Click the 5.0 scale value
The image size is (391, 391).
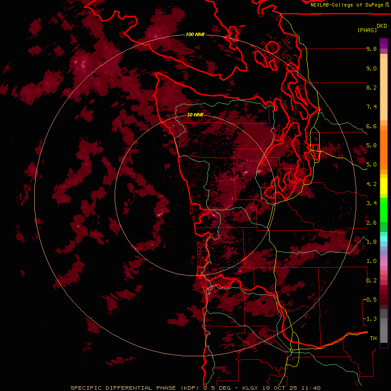coord(371,165)
